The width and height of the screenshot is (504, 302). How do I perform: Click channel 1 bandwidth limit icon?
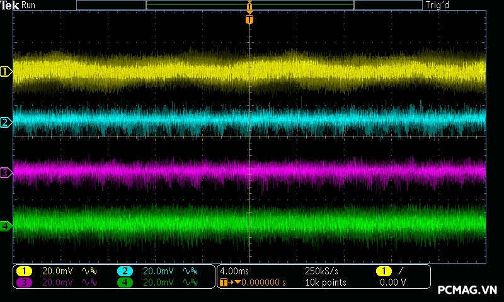click(88, 271)
